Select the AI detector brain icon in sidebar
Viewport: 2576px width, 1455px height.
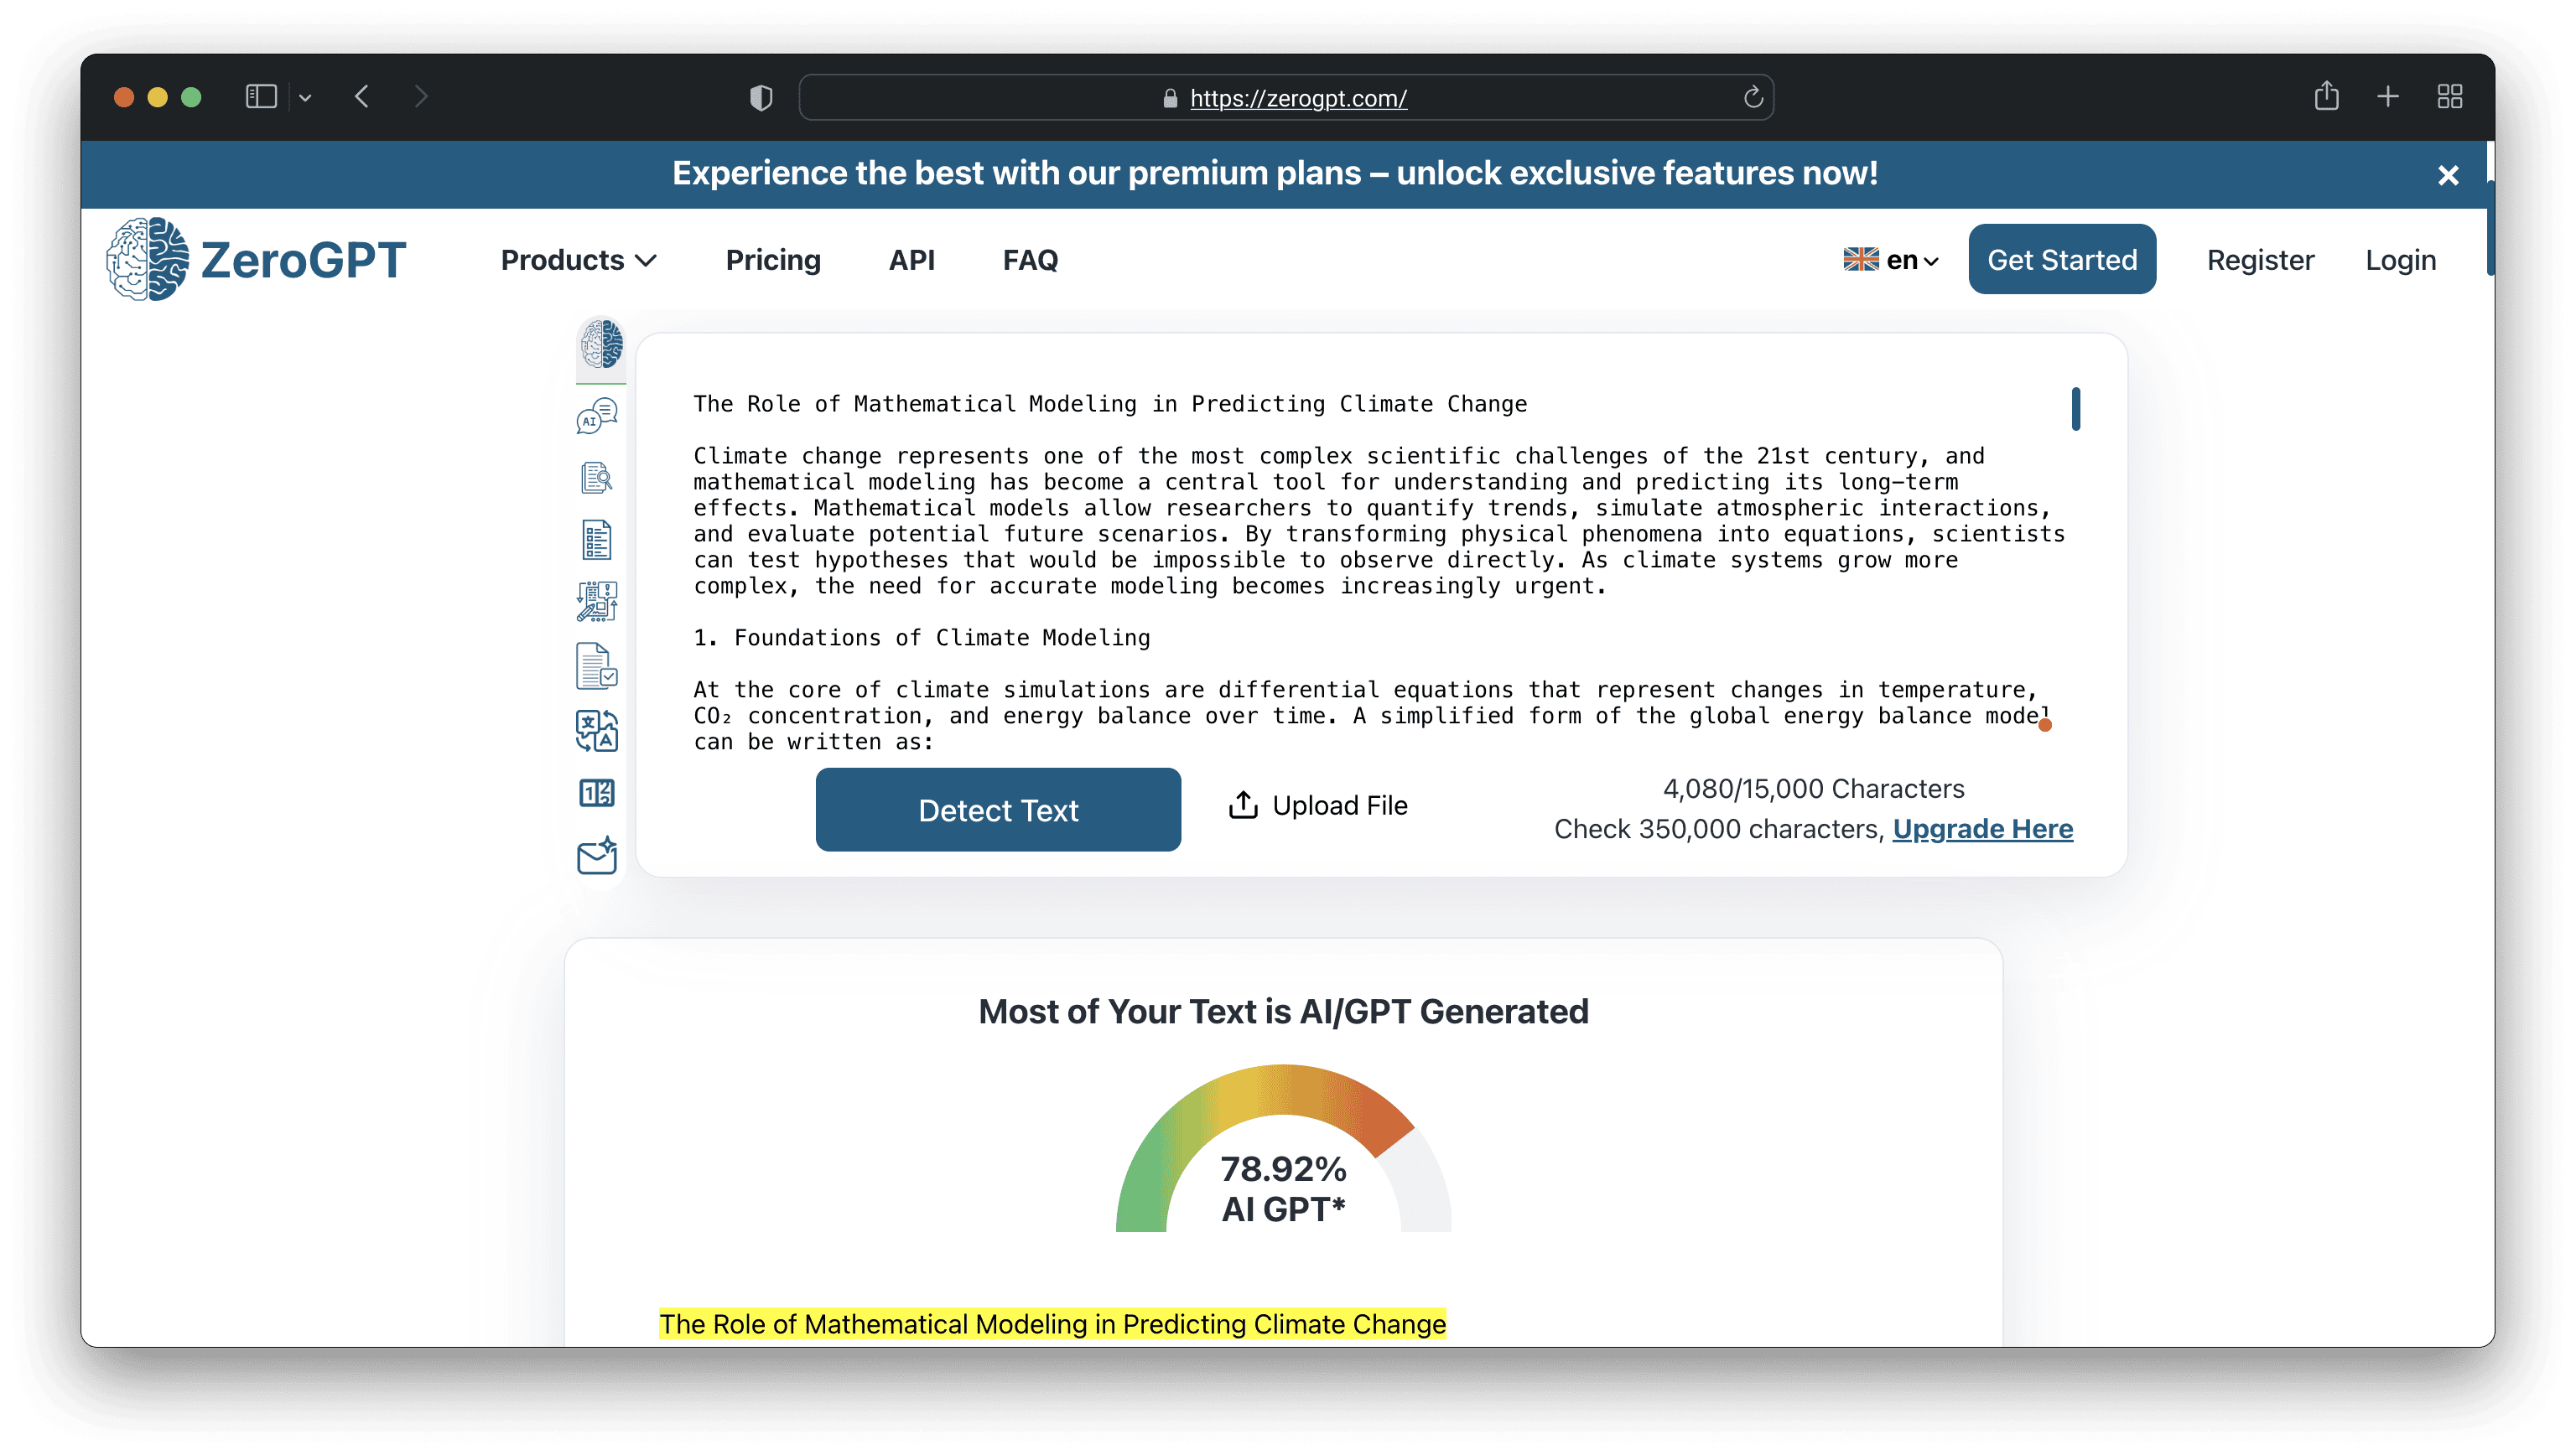[x=601, y=346]
